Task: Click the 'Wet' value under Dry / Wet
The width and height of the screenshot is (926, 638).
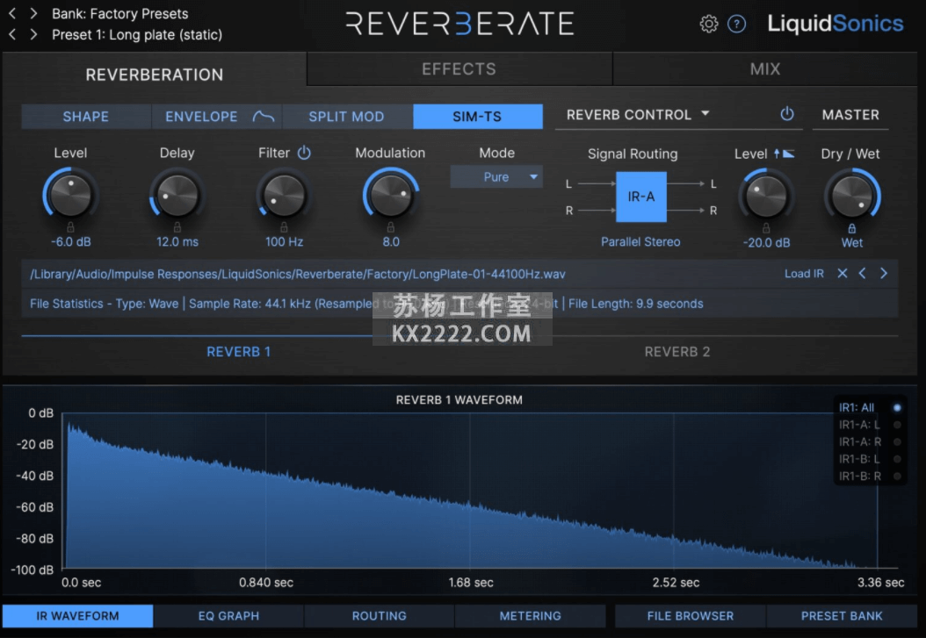Action: point(851,243)
